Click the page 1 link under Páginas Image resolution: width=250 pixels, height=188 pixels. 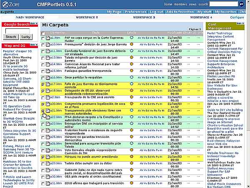click(x=200, y=29)
